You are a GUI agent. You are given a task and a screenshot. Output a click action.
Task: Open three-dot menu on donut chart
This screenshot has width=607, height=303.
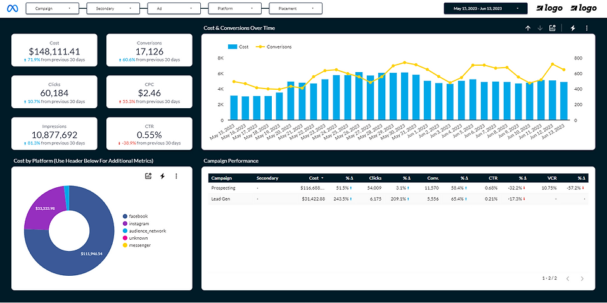click(x=176, y=176)
